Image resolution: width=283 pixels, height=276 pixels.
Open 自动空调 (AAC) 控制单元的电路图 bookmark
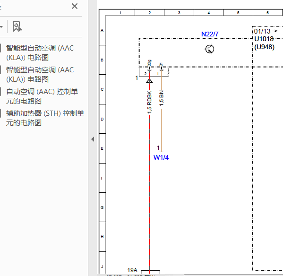point(42,96)
